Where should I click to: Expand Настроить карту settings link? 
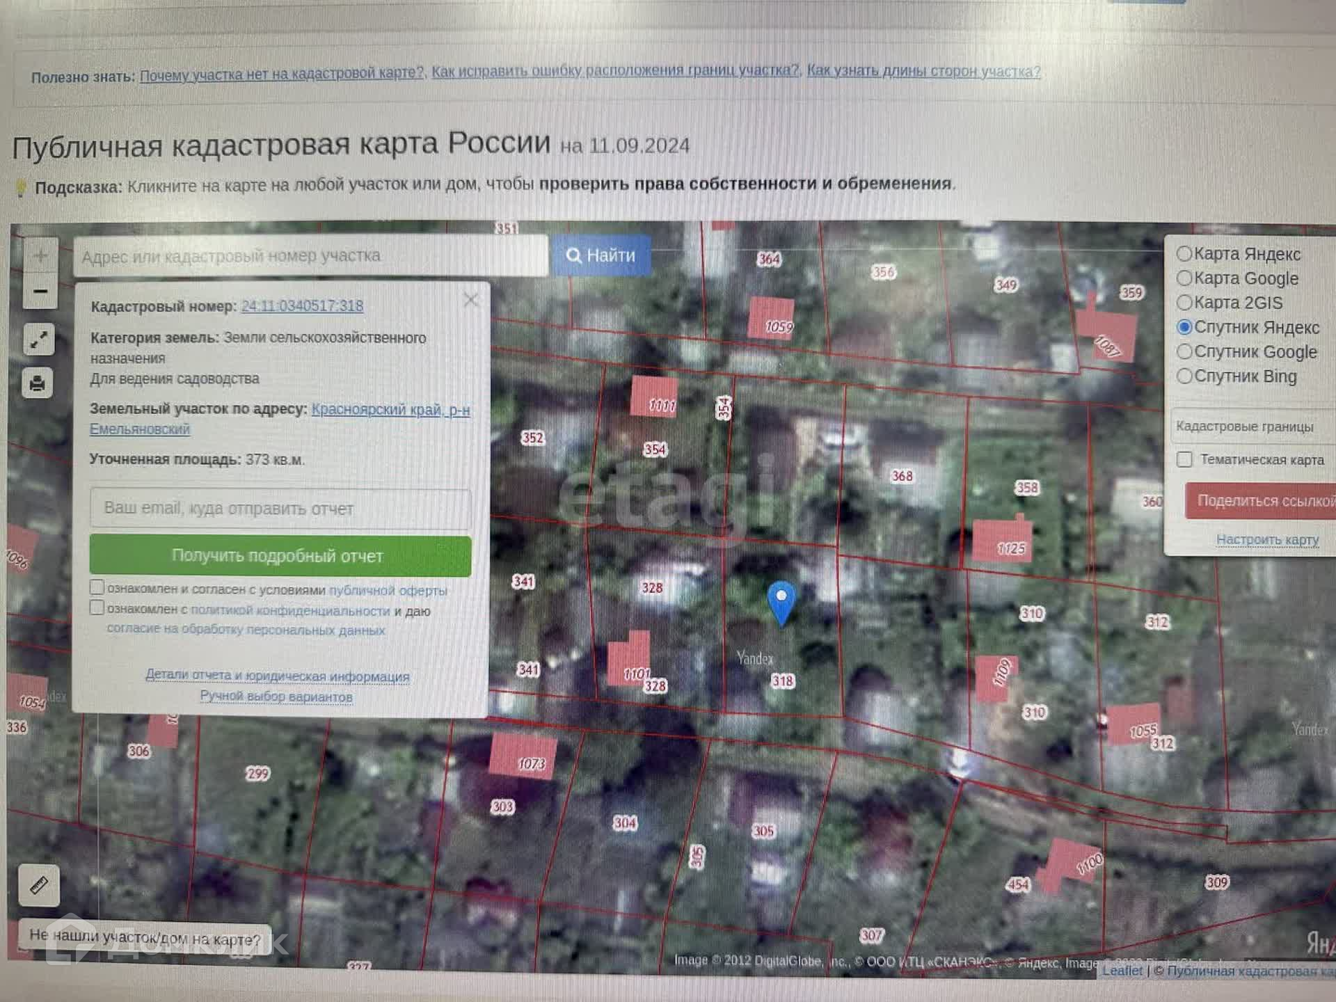[x=1267, y=539]
